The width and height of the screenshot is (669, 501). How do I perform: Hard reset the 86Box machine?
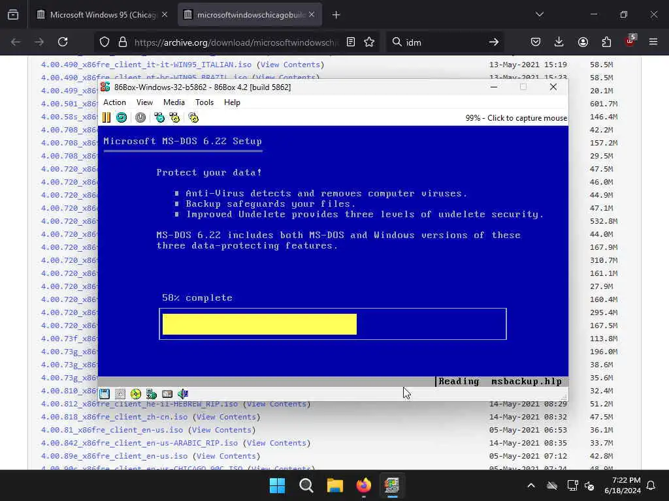click(122, 117)
